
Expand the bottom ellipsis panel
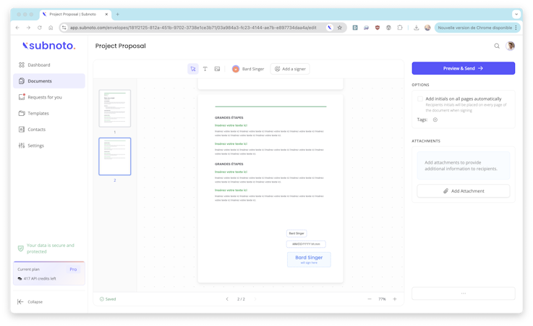pos(464,293)
